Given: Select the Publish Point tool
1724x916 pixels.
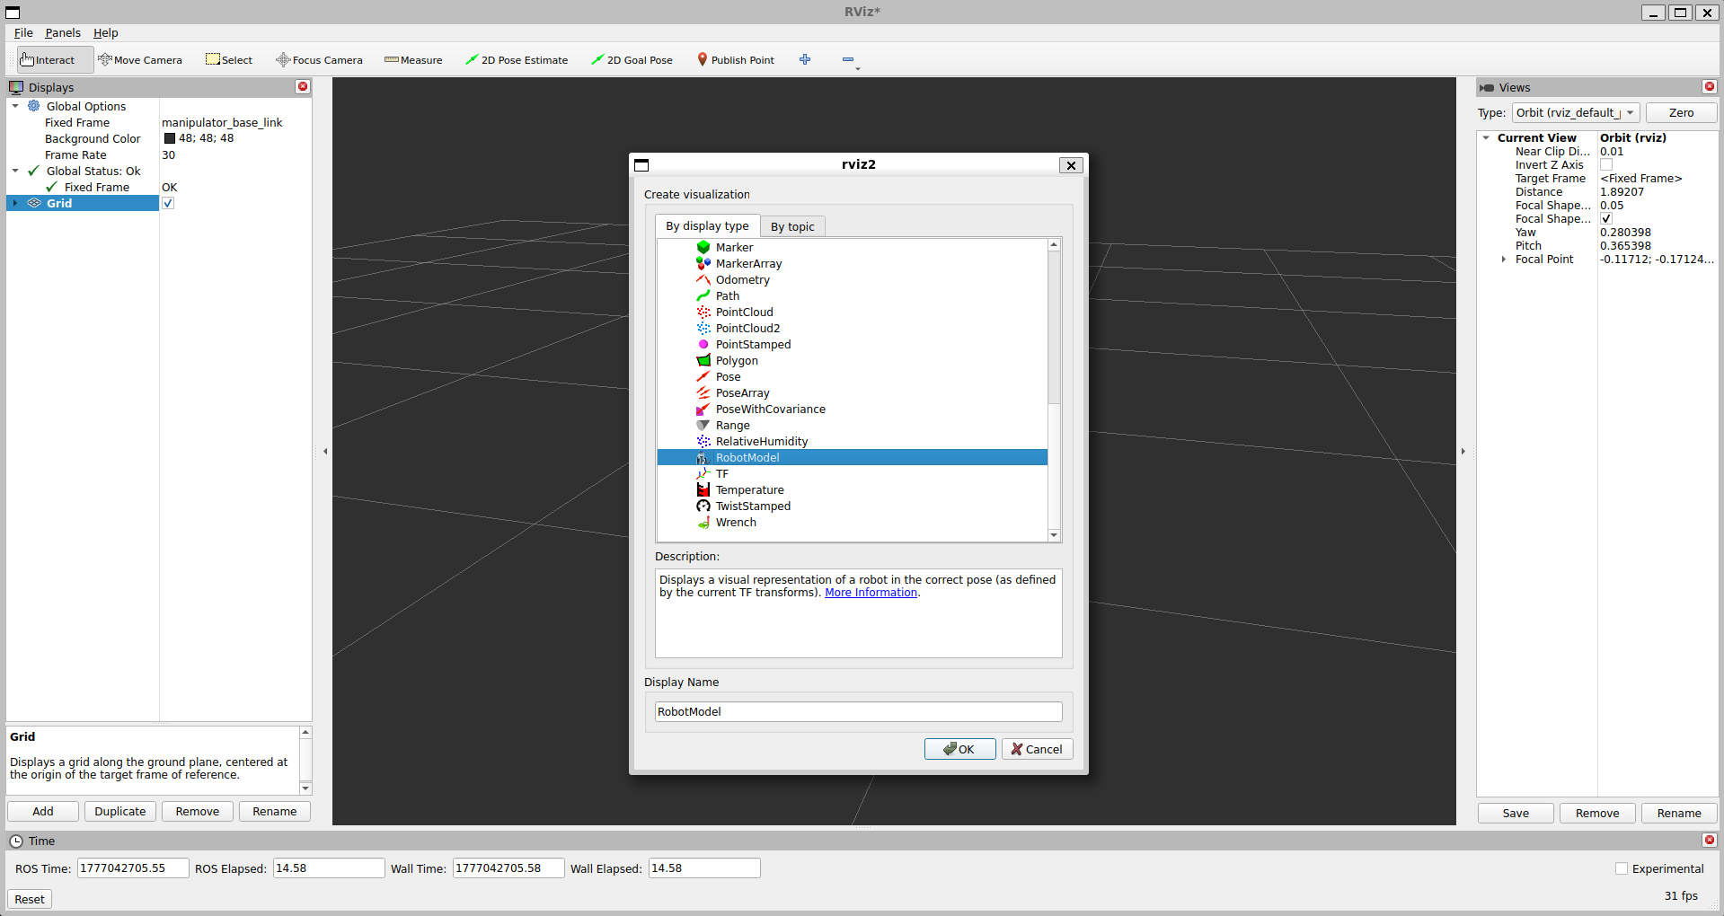Looking at the screenshot, I should [736, 60].
